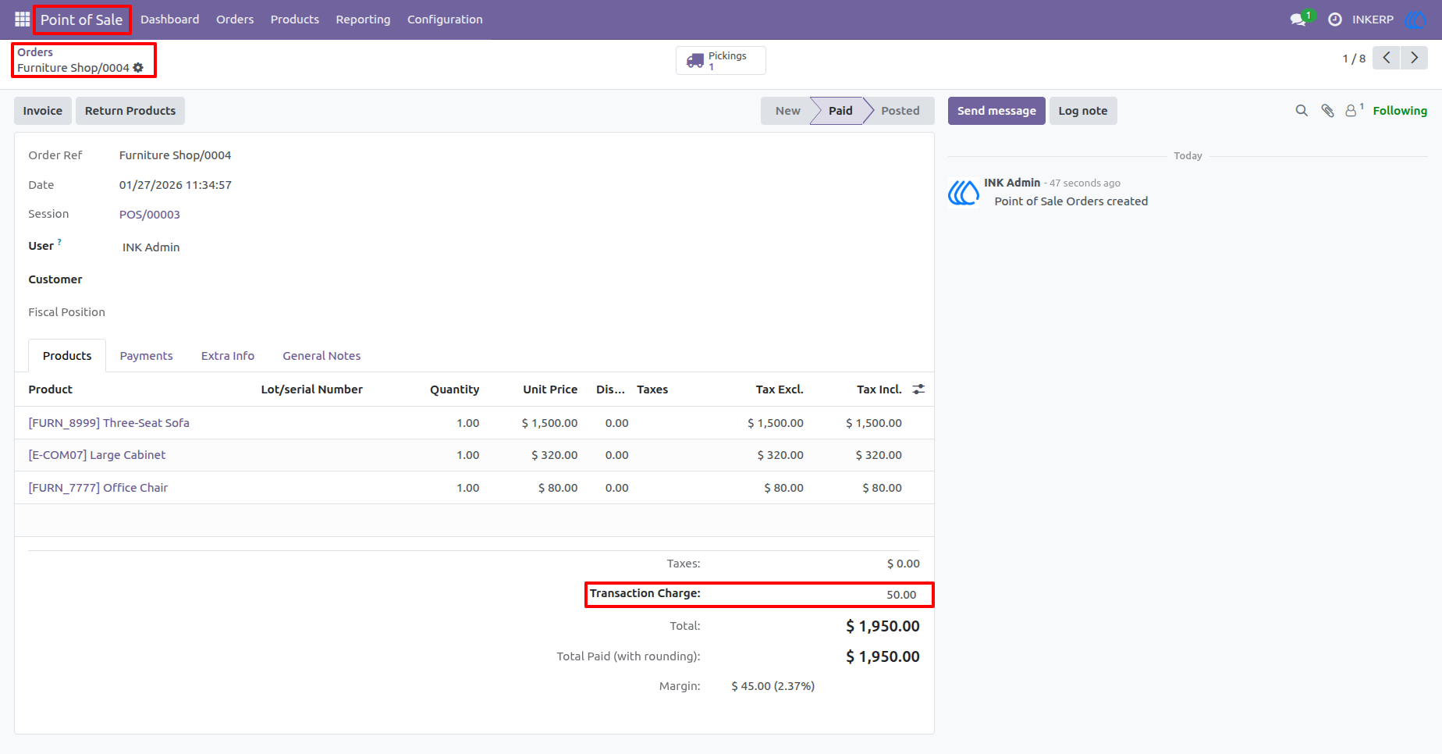Click the Log note button
1442x754 pixels.
1083,111
